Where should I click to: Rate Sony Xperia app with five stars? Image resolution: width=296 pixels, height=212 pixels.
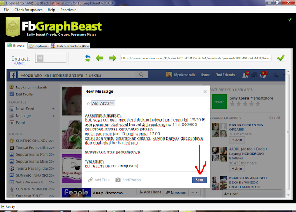coord(258,104)
